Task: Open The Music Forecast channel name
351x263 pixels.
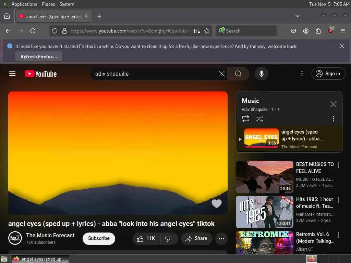Action: point(50,236)
